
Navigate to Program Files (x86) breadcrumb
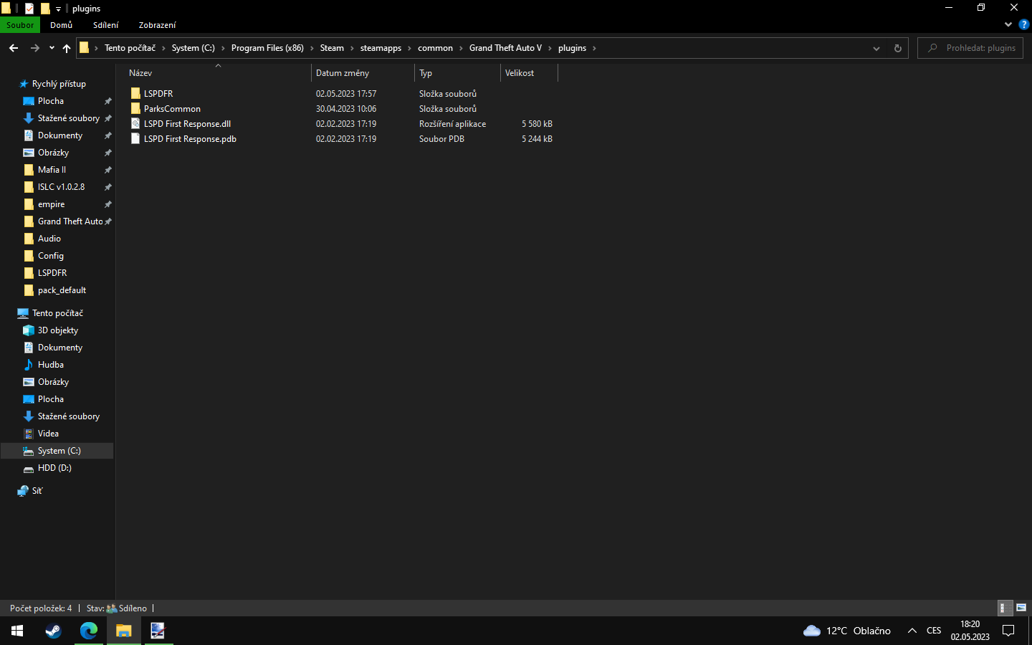(267, 48)
